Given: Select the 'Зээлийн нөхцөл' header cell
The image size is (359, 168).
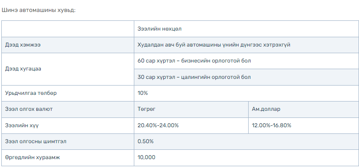Looking at the screenshot, I should (246, 29).
